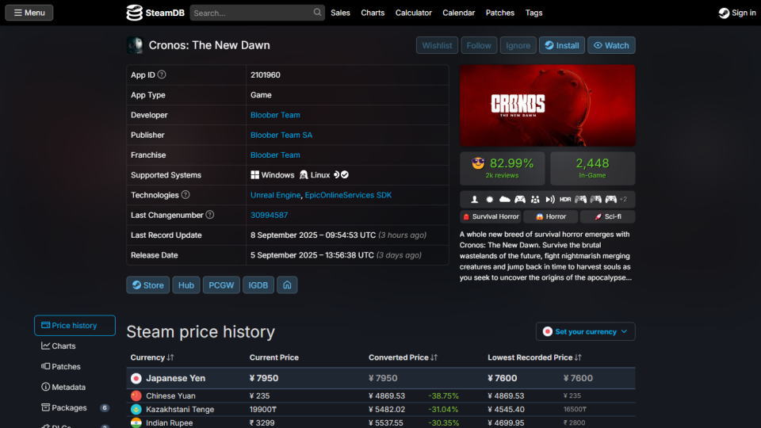Viewport: 761px width, 428px height.
Task: Click the IGDB button
Action: coord(258,285)
